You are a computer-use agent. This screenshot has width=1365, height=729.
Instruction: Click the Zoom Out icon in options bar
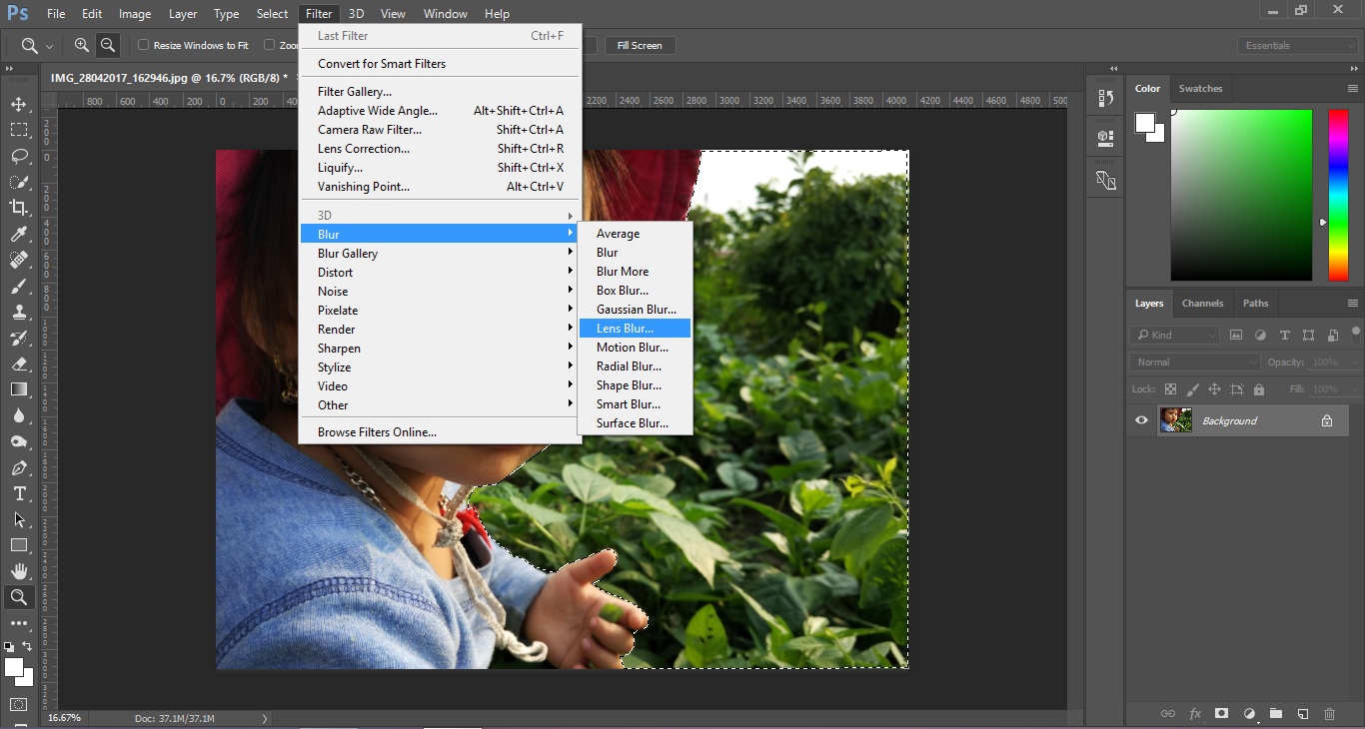click(x=107, y=45)
